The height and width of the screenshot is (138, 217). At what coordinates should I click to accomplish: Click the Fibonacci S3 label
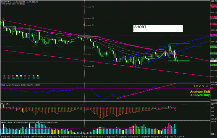click(89, 66)
